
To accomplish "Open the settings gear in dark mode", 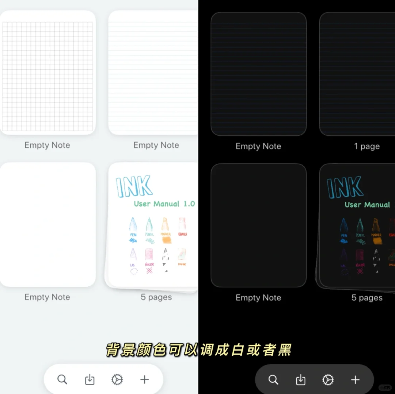I will (x=328, y=380).
